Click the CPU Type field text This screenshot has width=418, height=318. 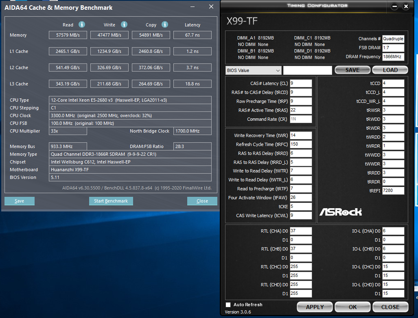coord(130,100)
